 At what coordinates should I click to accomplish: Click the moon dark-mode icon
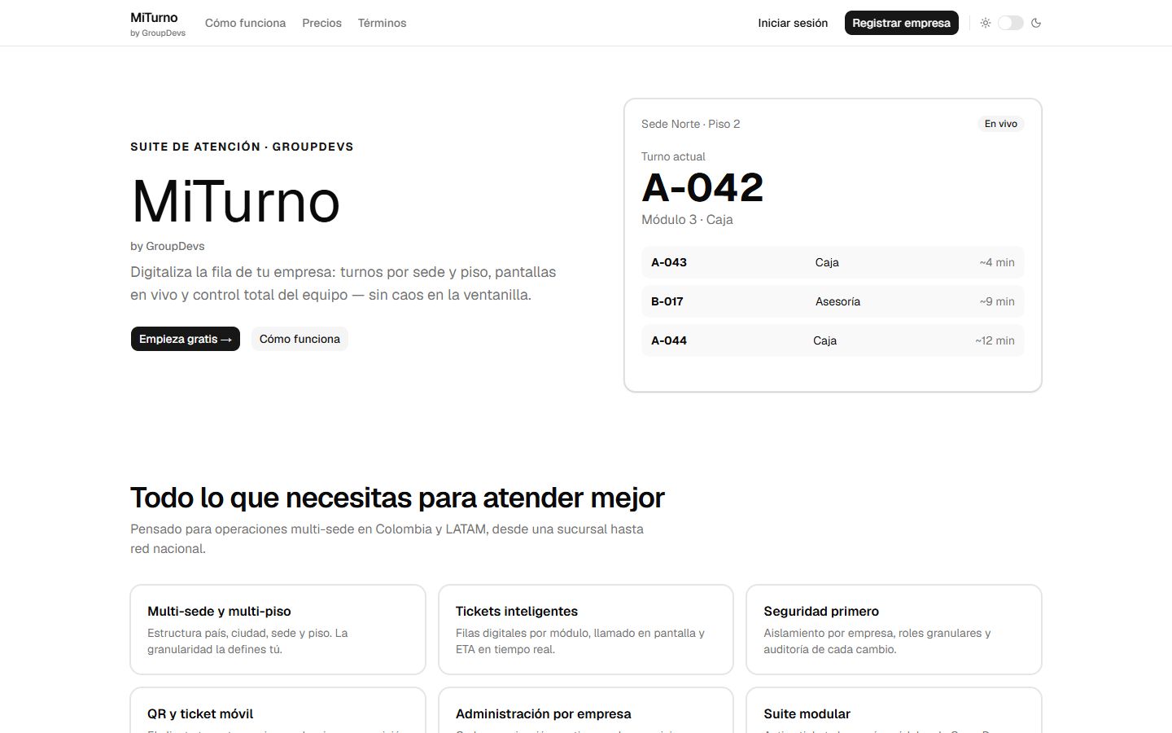(x=1036, y=23)
